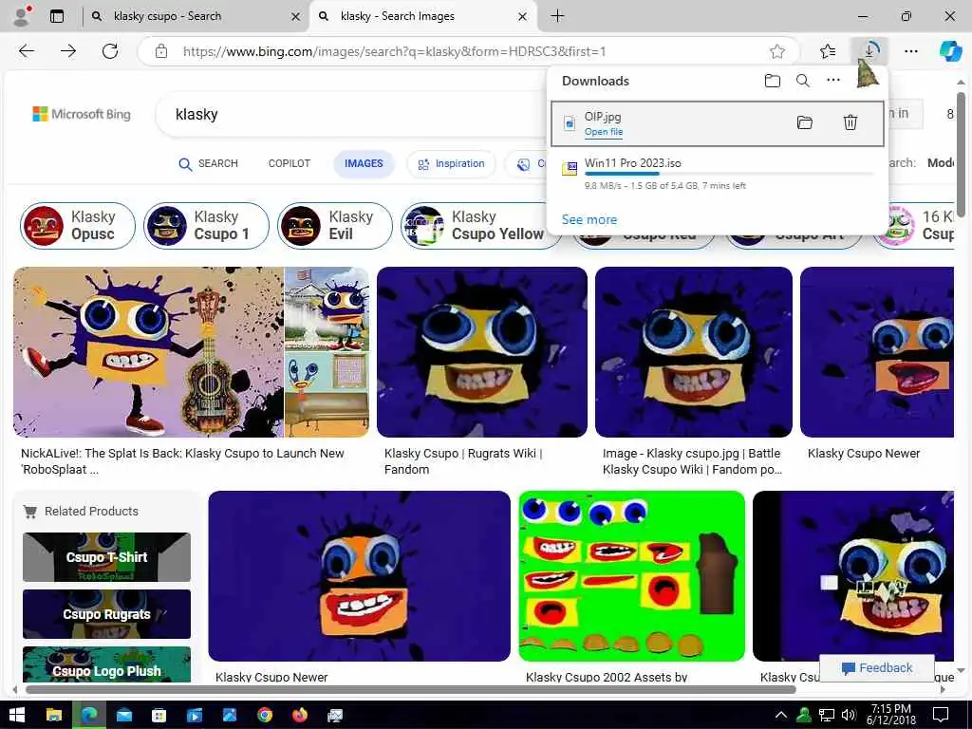Open downloads folder from Downloads panel header
This screenshot has height=729, width=972.
pos(773,81)
